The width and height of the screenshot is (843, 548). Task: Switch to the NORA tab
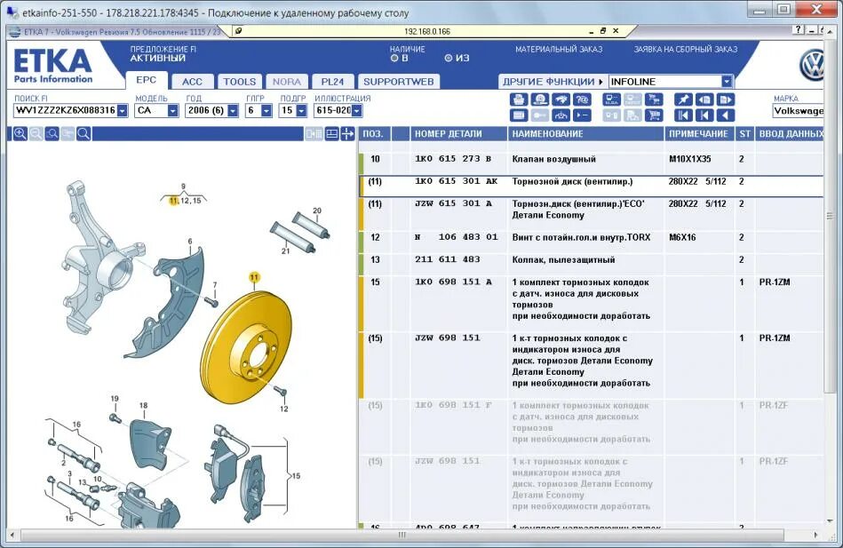(x=287, y=82)
